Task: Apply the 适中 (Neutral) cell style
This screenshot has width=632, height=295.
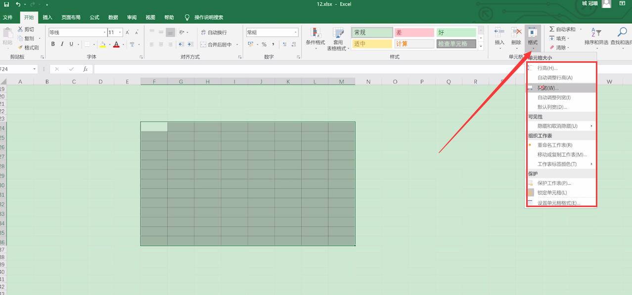Action: [x=372, y=44]
